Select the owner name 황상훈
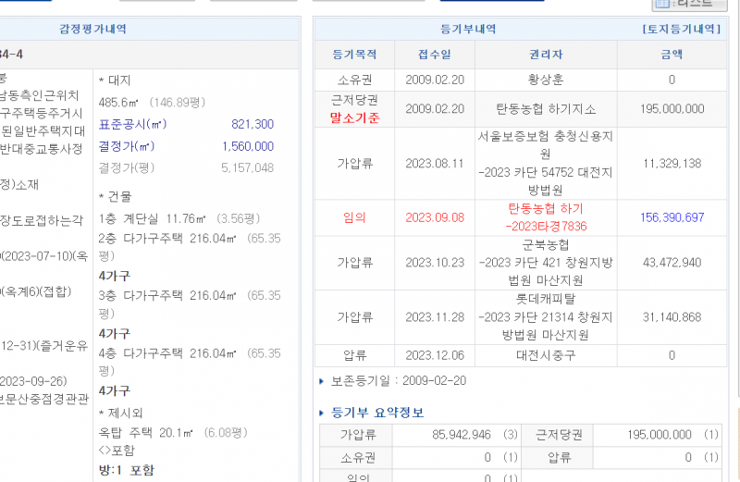The height and width of the screenshot is (482, 740). [x=545, y=80]
